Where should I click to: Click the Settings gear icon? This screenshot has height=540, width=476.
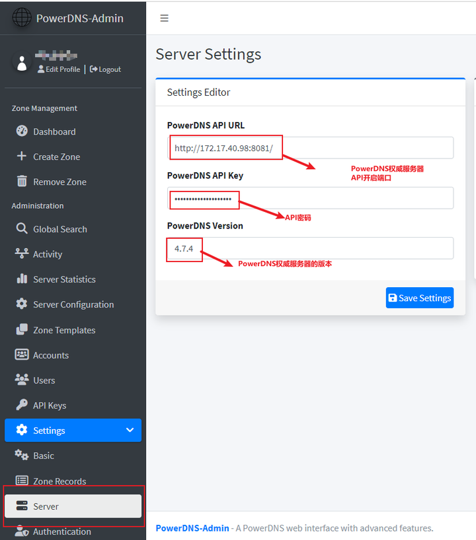pyautogui.click(x=22, y=430)
